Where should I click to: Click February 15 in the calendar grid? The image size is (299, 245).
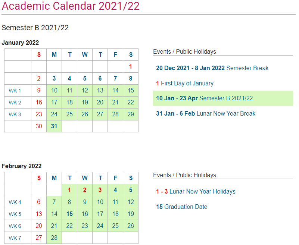69,214
